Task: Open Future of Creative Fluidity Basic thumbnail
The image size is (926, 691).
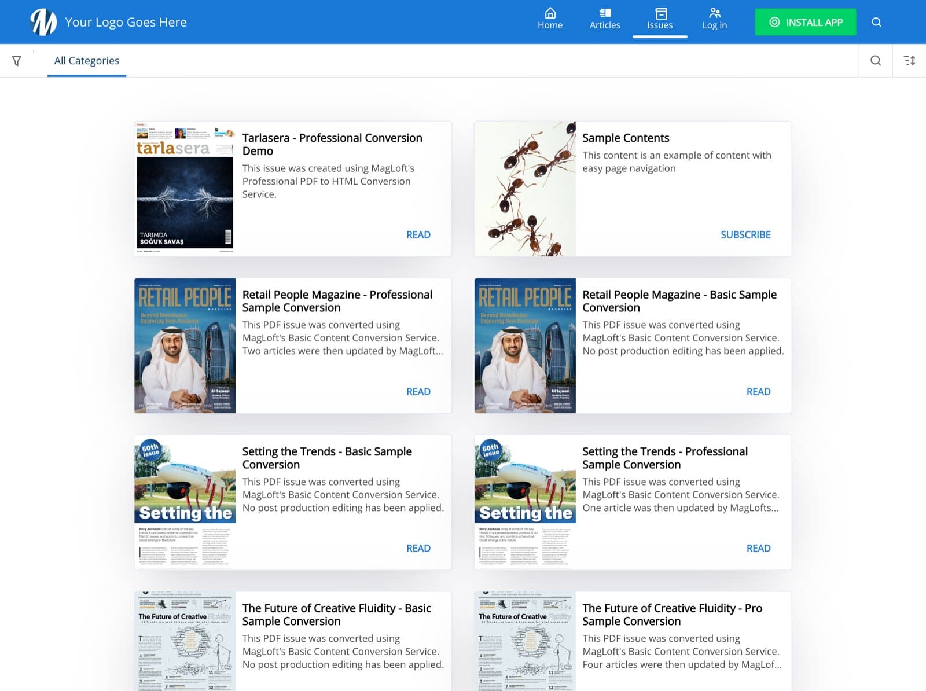Action: pyautogui.click(x=185, y=641)
